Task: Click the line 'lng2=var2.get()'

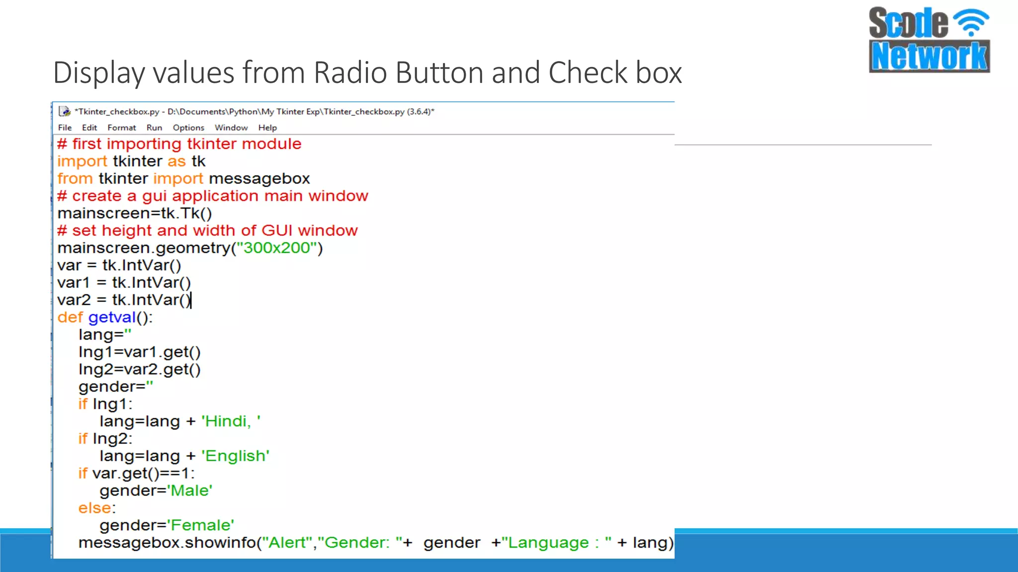Action: pos(140,369)
